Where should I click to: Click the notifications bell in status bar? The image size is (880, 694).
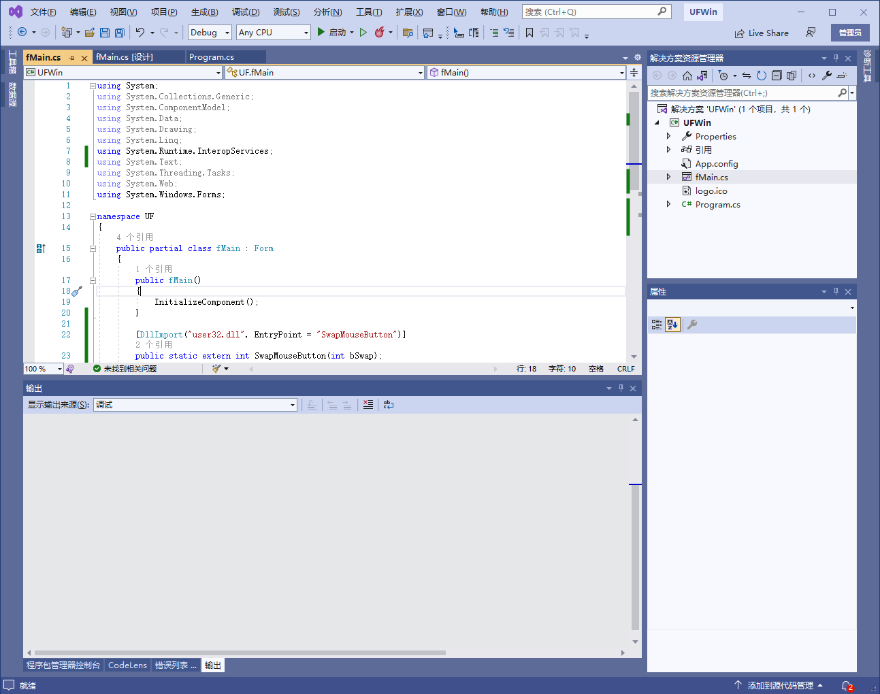(x=847, y=685)
